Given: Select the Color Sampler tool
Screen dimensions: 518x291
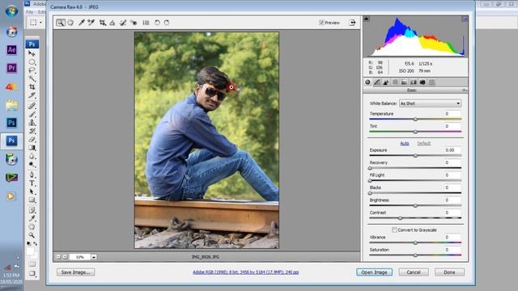Looking at the screenshot, I should click(x=91, y=23).
